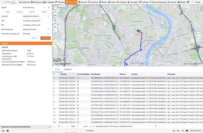Click the bottom-left panel layout icon
Viewport: 203px width, 133px height.
tap(4, 131)
